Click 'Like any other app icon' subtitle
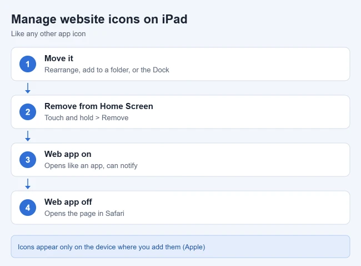Image resolution: width=361 pixels, height=266 pixels. pos(48,34)
